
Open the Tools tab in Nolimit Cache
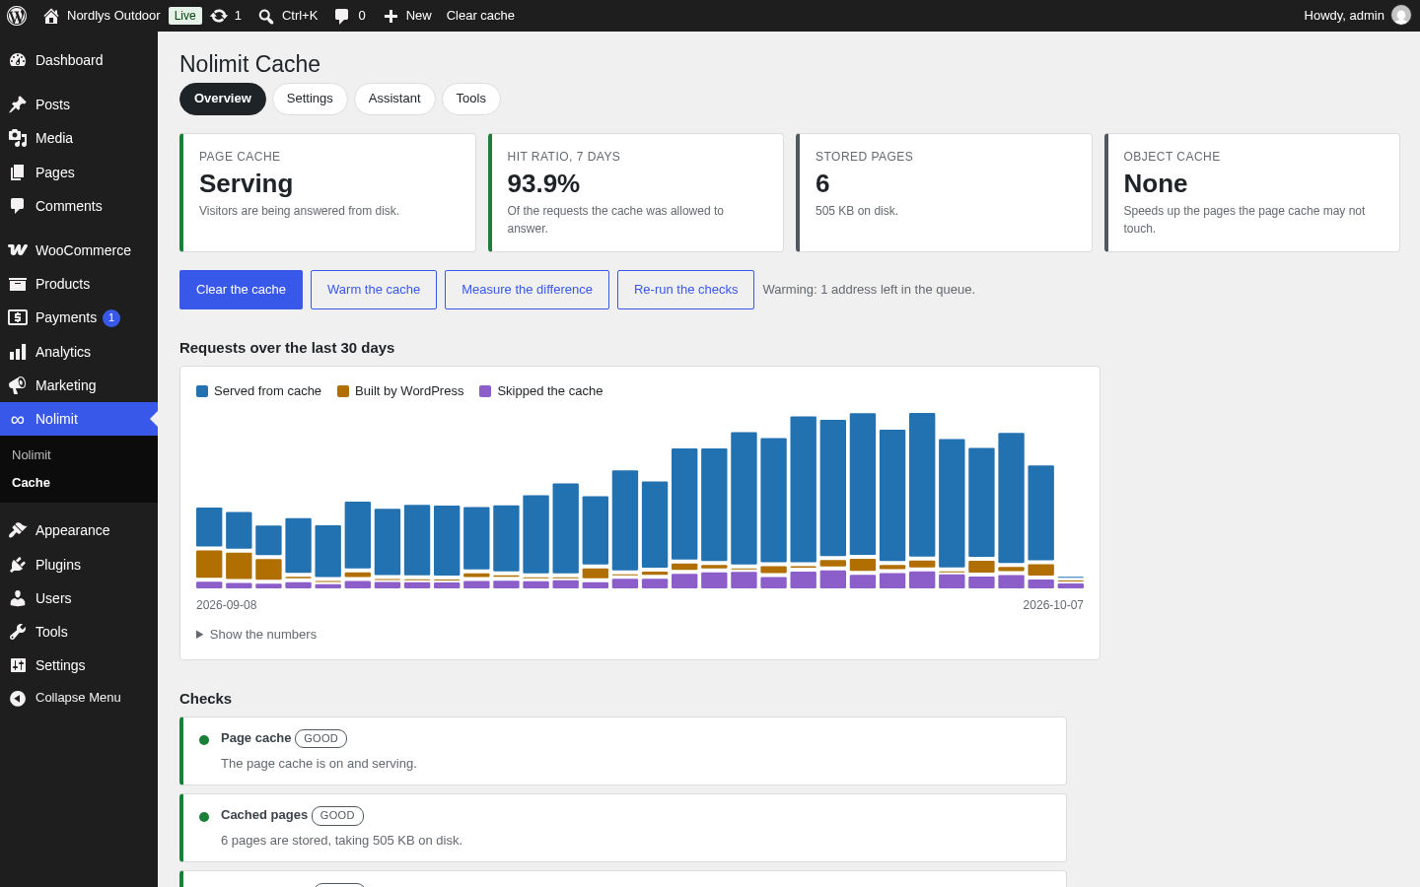(471, 99)
